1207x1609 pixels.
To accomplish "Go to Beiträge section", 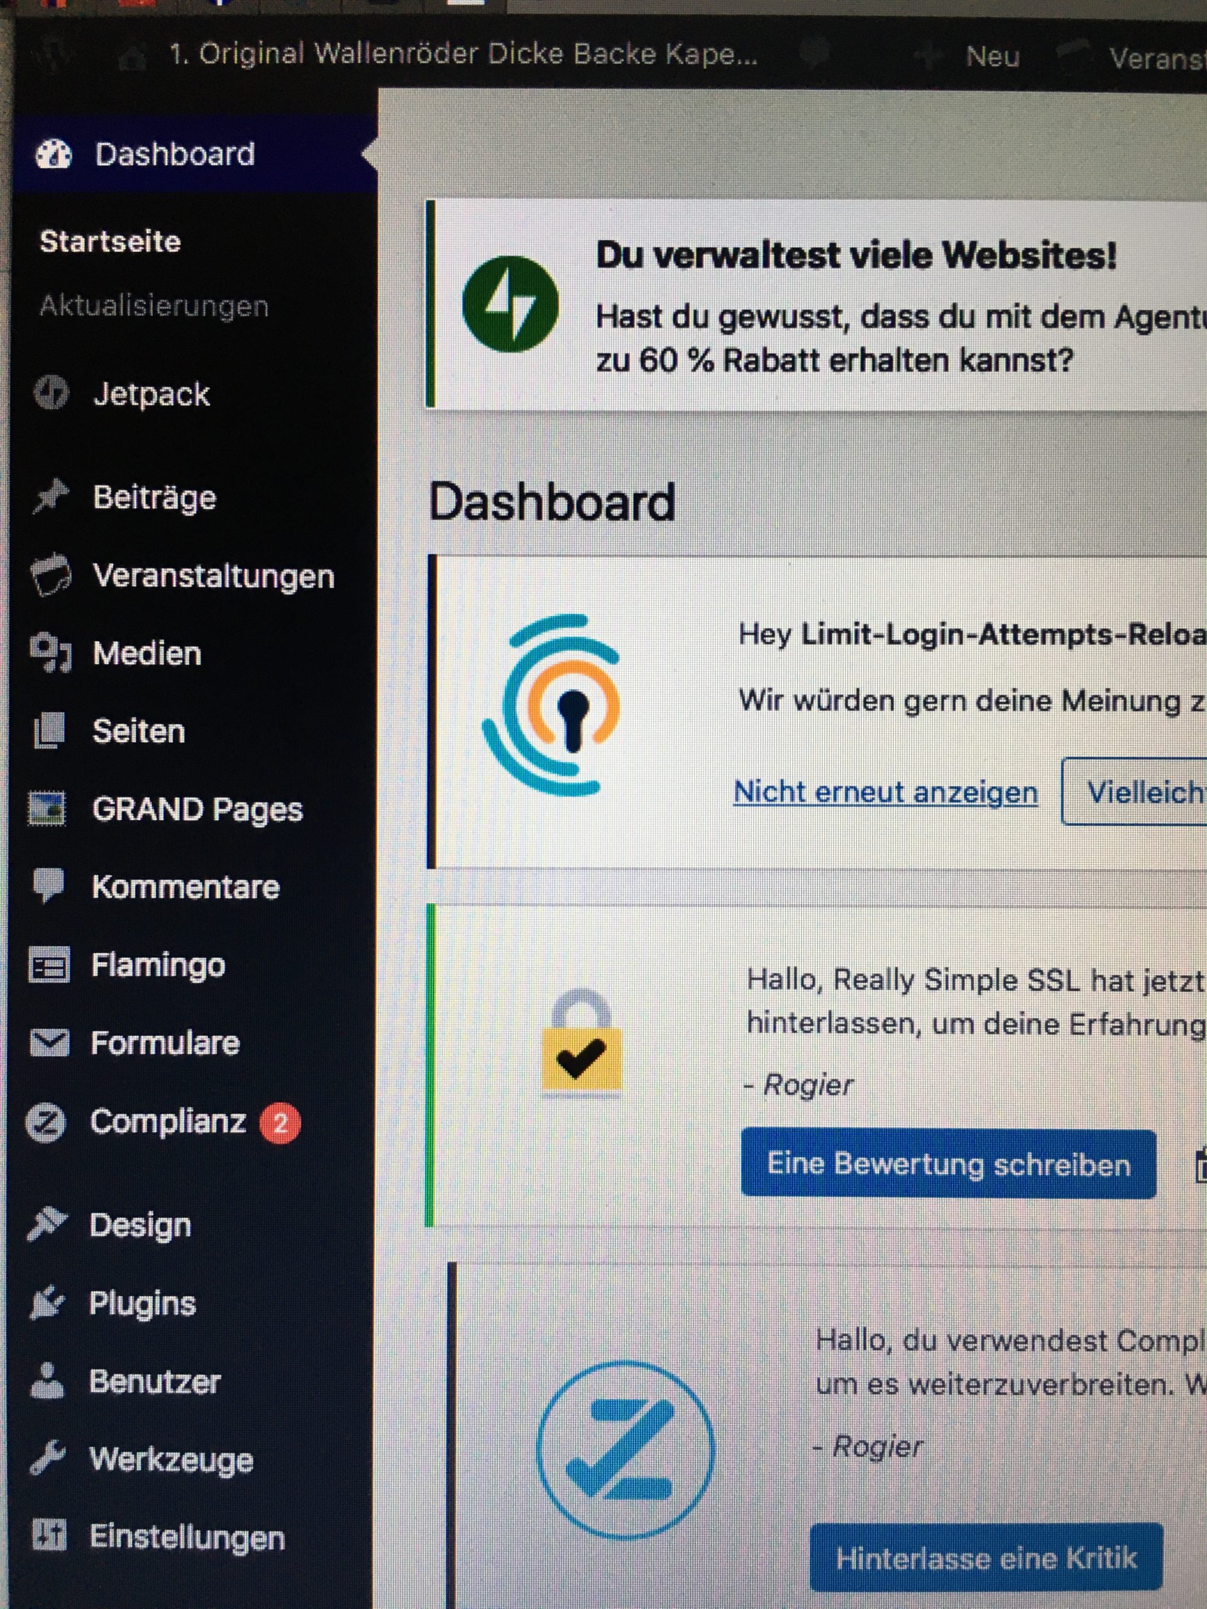I will click(x=155, y=498).
